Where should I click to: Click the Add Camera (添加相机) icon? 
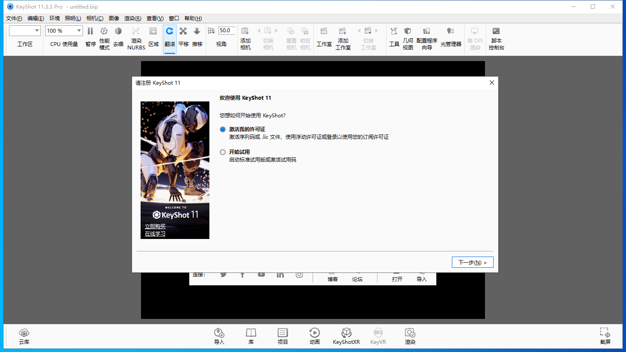click(x=245, y=31)
